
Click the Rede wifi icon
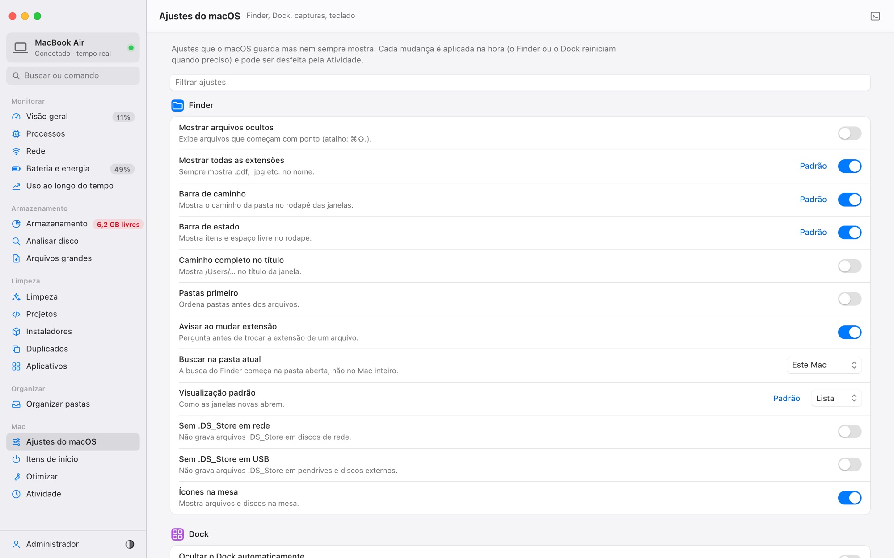click(x=16, y=151)
